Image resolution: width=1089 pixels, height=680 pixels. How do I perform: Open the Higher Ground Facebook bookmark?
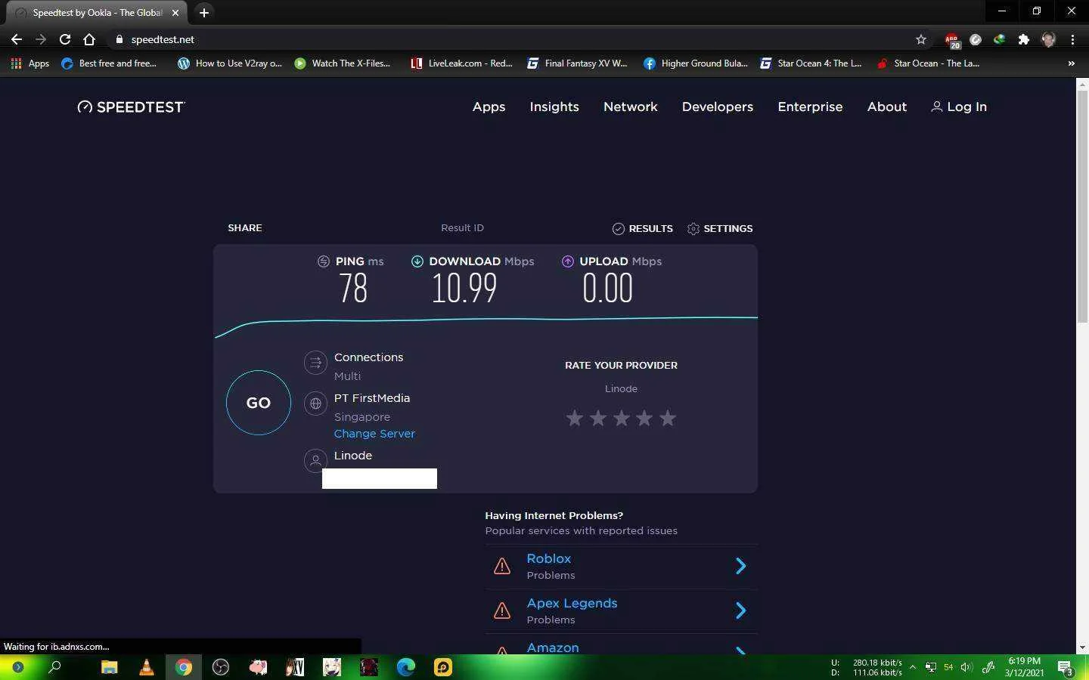click(696, 63)
